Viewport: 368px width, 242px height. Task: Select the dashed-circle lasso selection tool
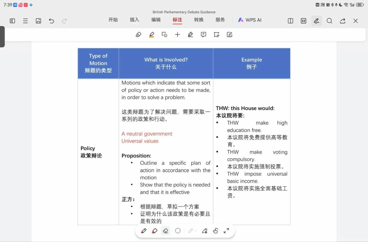(178, 231)
